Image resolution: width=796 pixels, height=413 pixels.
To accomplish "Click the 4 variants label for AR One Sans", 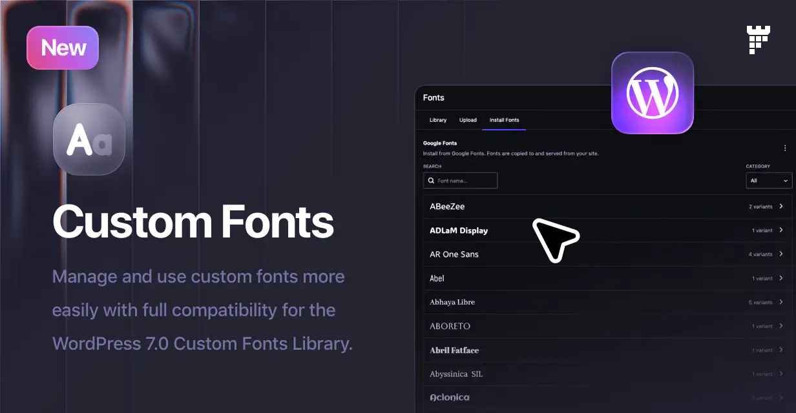I will tap(760, 254).
